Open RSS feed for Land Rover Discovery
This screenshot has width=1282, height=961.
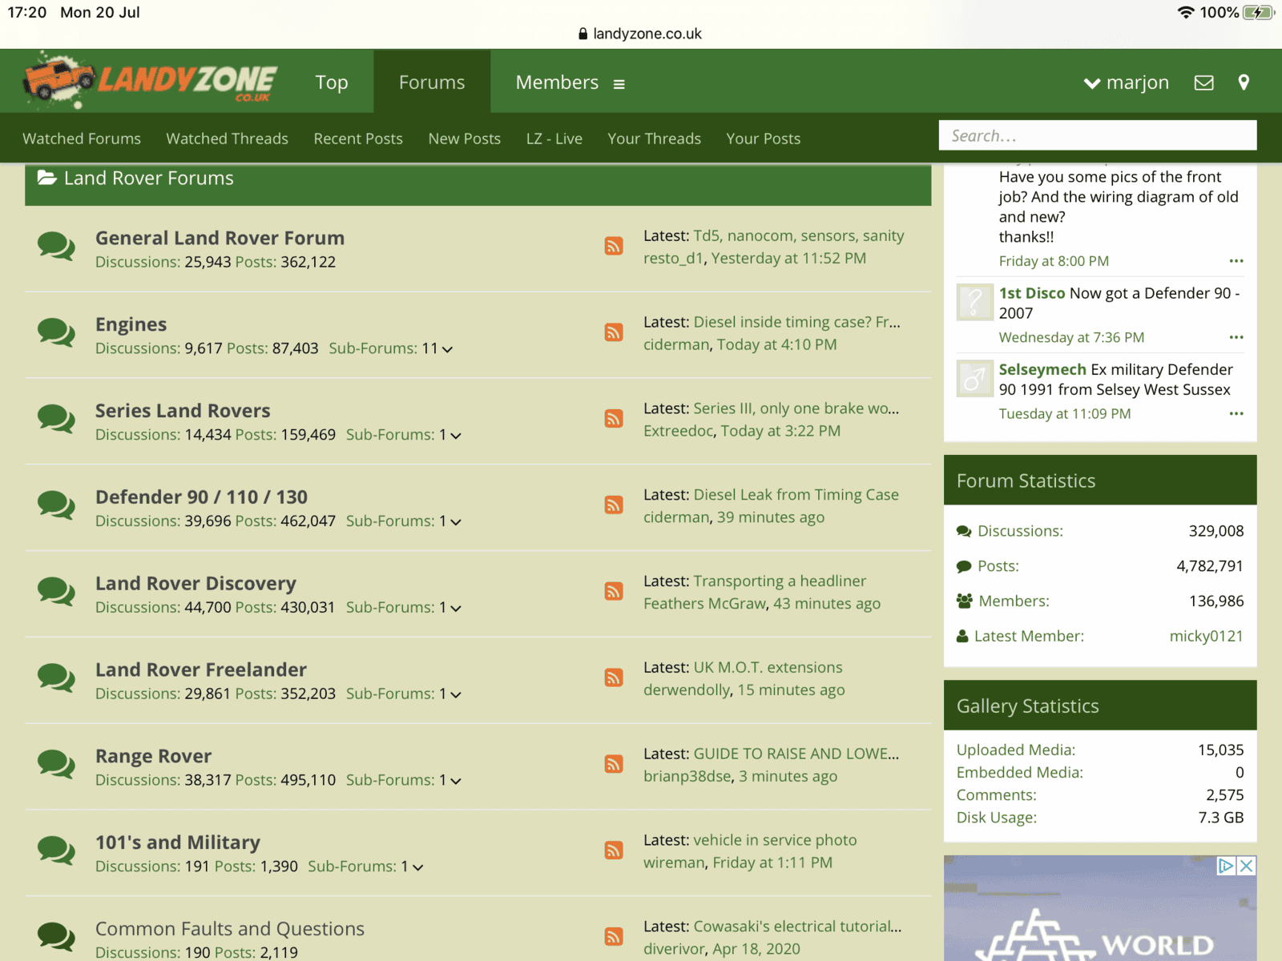[x=614, y=592]
